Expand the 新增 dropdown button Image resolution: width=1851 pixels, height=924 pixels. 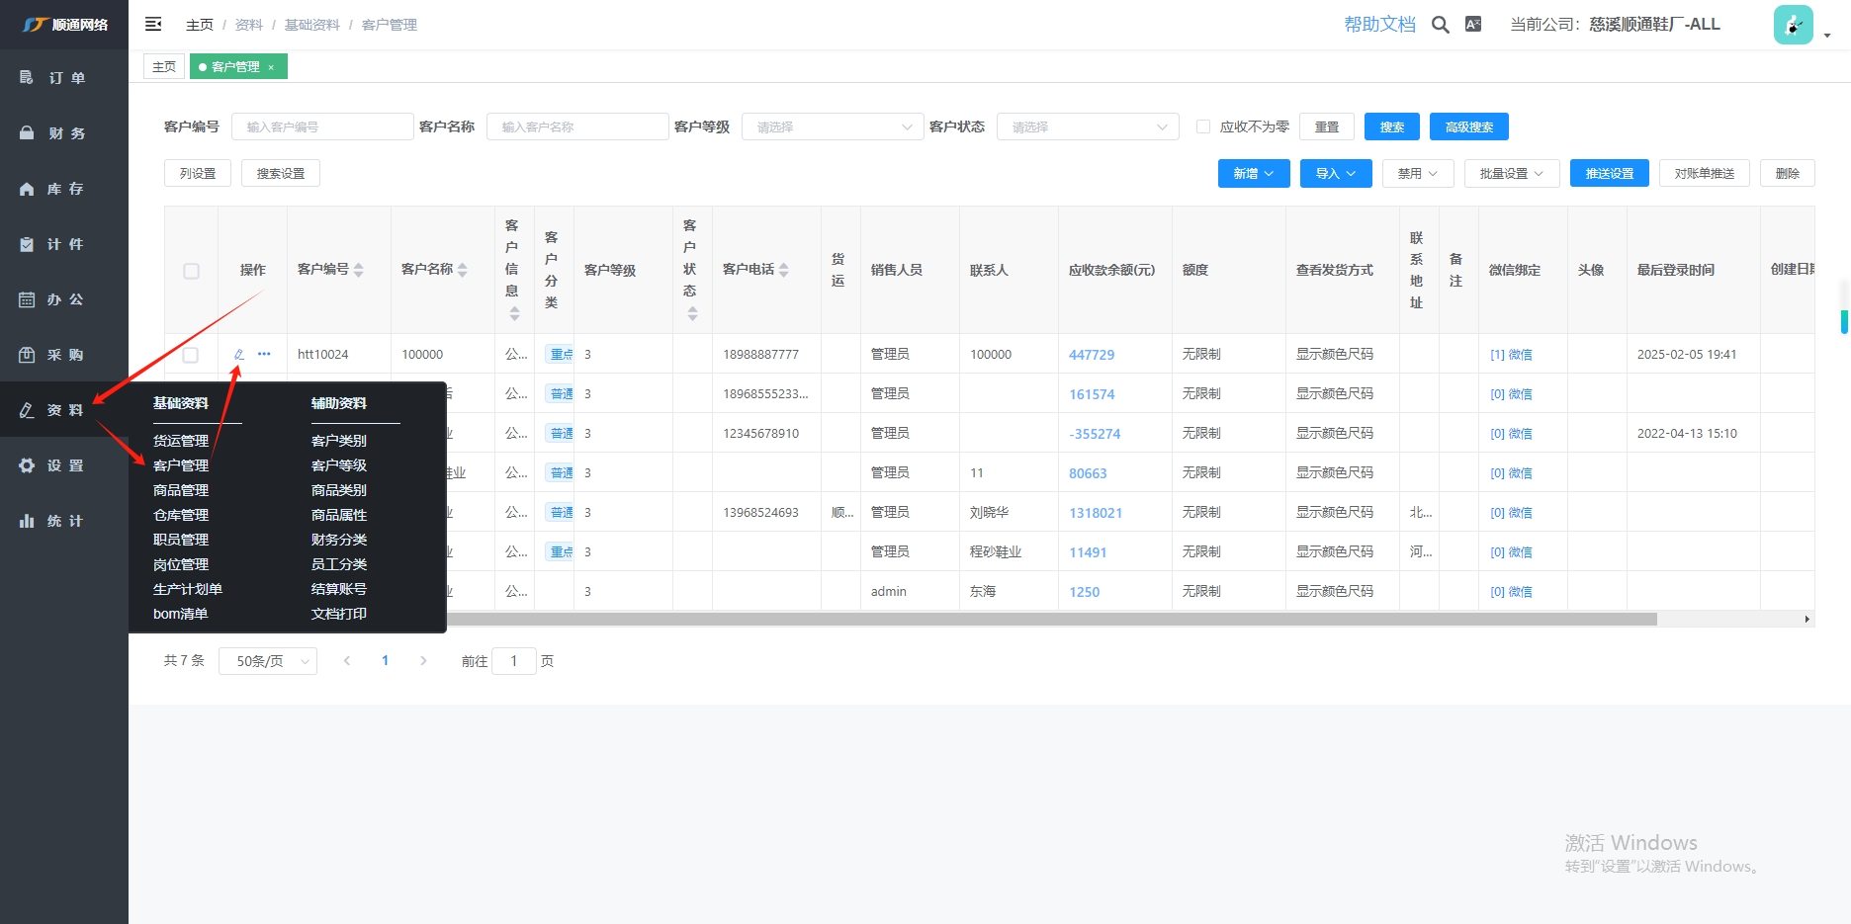click(1254, 173)
